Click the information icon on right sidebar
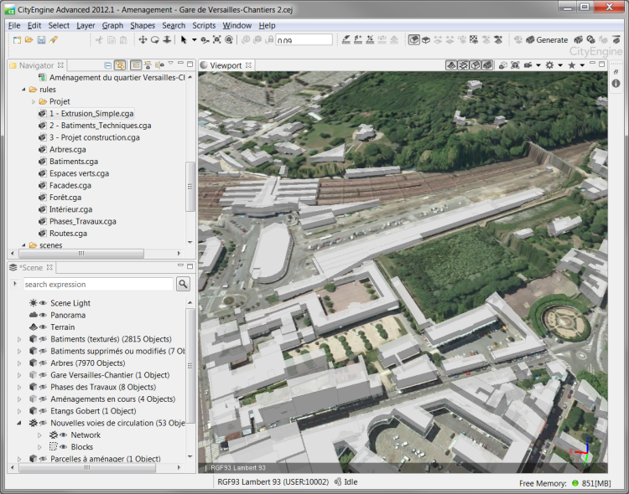This screenshot has width=629, height=494. point(616,84)
